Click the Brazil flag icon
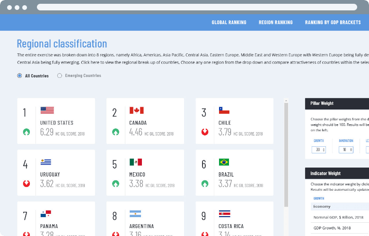Image resolution: width=369 pixels, height=236 pixels. click(x=224, y=162)
